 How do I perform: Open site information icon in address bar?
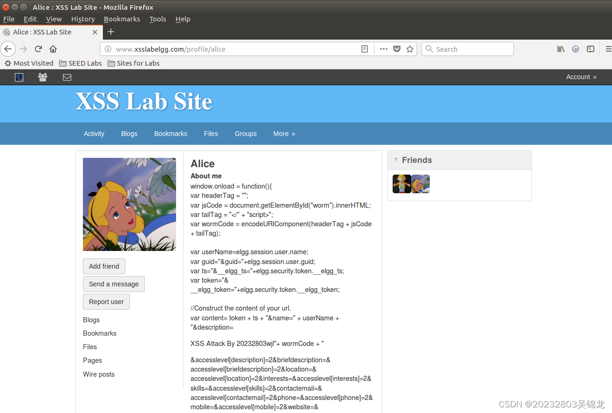coord(108,49)
